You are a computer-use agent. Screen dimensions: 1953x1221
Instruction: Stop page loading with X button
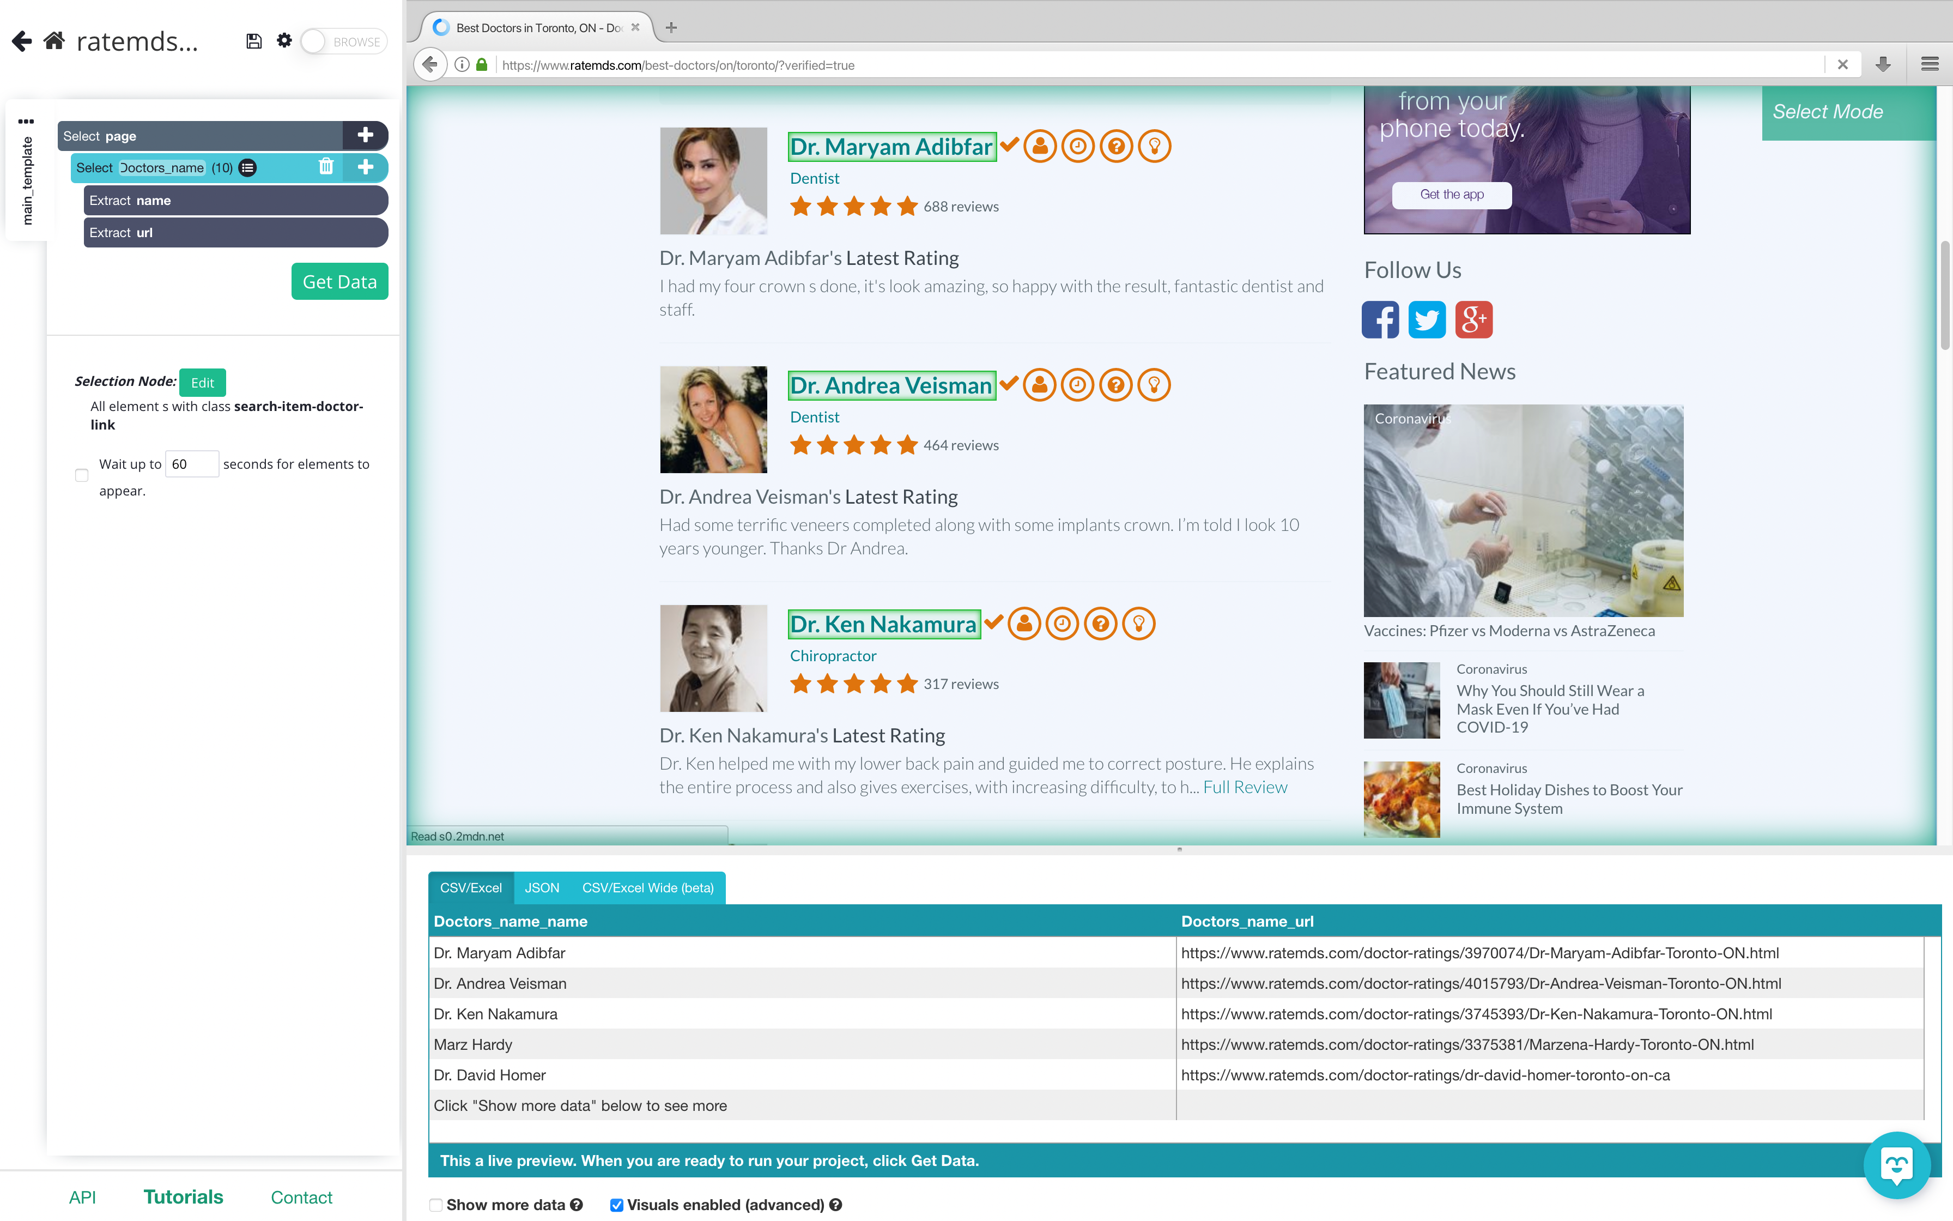(1842, 65)
